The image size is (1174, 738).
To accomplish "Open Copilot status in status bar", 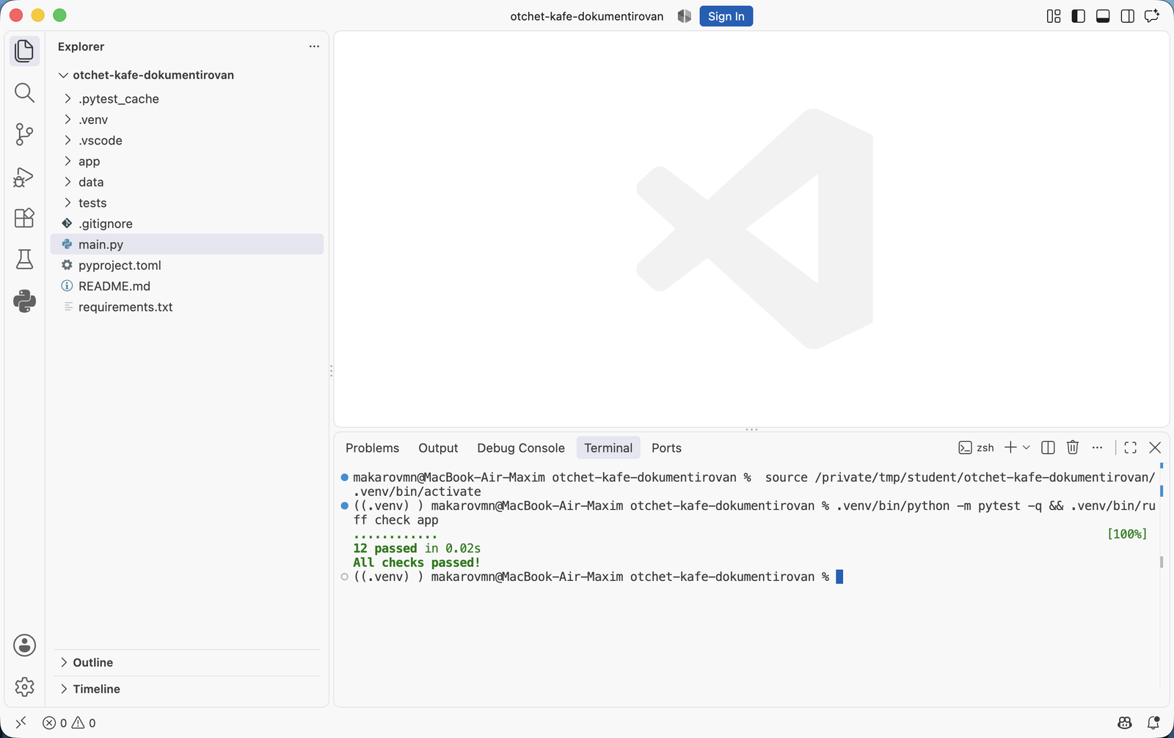I will [x=1125, y=723].
